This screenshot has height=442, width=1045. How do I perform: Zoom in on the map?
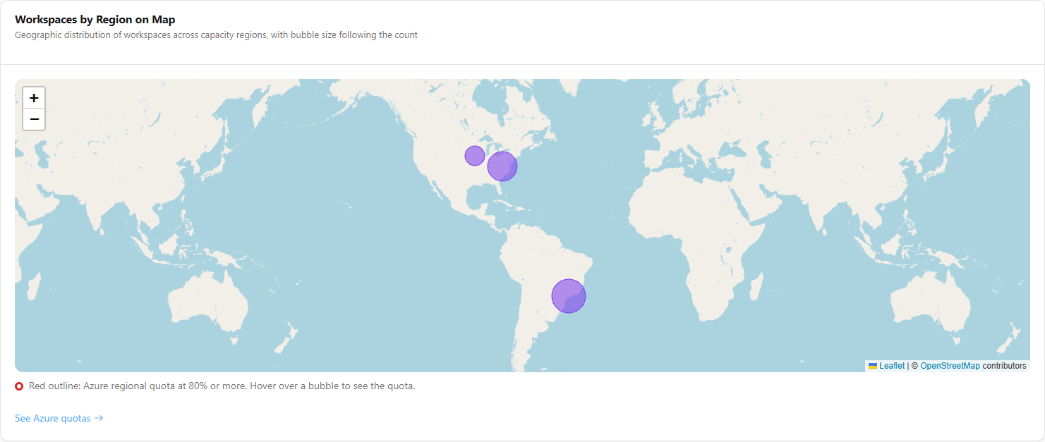click(34, 98)
